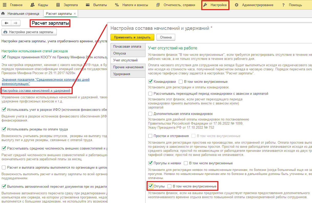
Task: Switch to Расчет зарплаты tab
Action: point(61,13)
